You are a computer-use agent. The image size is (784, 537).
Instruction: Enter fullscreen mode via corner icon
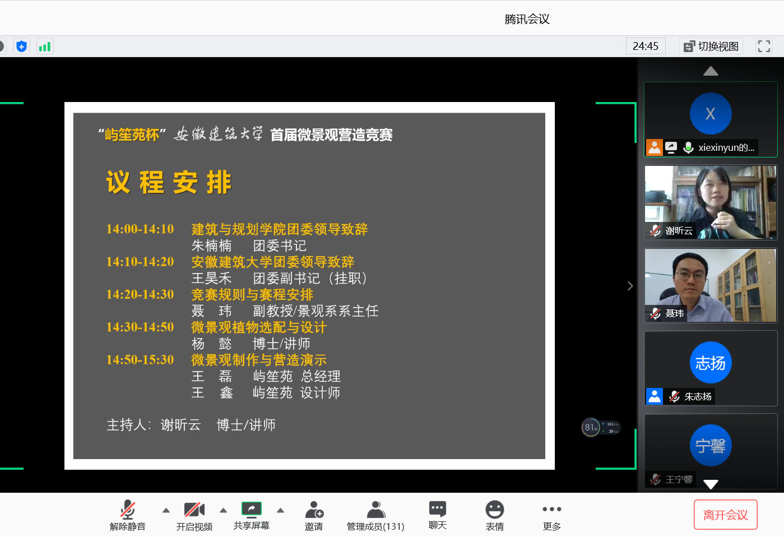click(764, 47)
